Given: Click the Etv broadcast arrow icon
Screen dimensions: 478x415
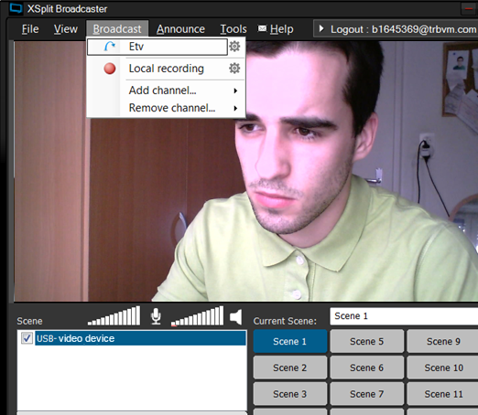Looking at the screenshot, I should (x=110, y=47).
